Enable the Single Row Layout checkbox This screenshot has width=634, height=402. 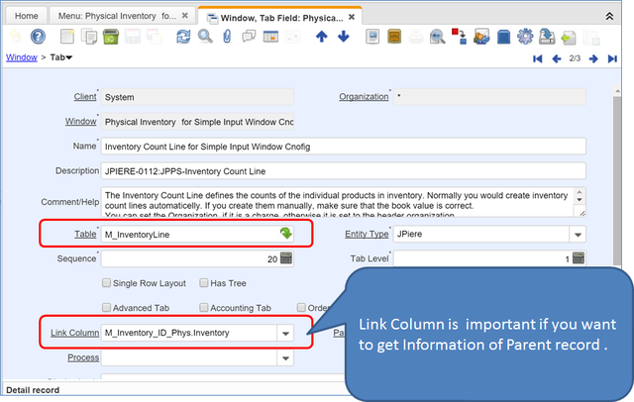click(108, 283)
